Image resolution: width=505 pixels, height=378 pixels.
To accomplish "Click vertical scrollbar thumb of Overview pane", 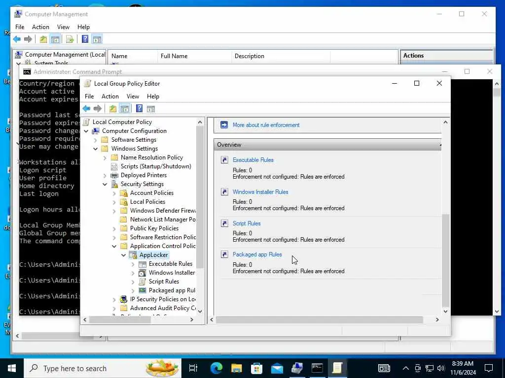I will click(x=445, y=260).
